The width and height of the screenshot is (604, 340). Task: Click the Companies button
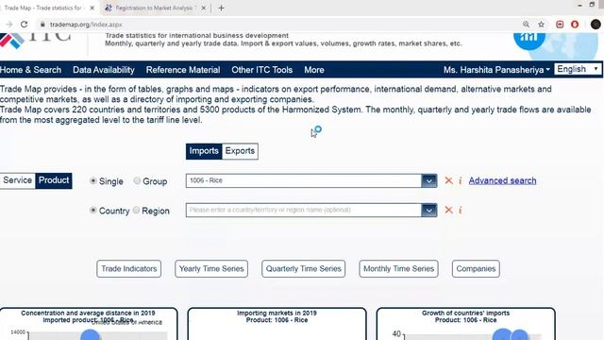tap(476, 268)
